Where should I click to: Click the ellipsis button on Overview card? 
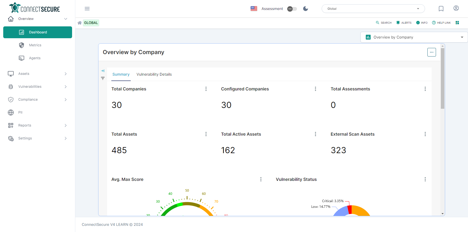[x=431, y=52]
